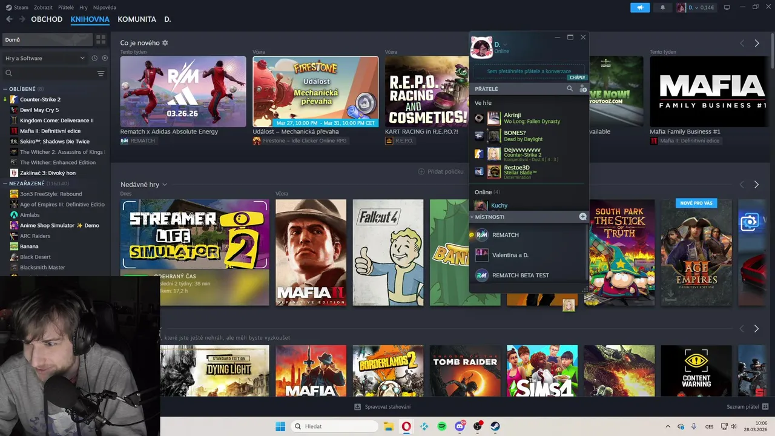Open friend BONES? playing Dead by Daylight

528,136
